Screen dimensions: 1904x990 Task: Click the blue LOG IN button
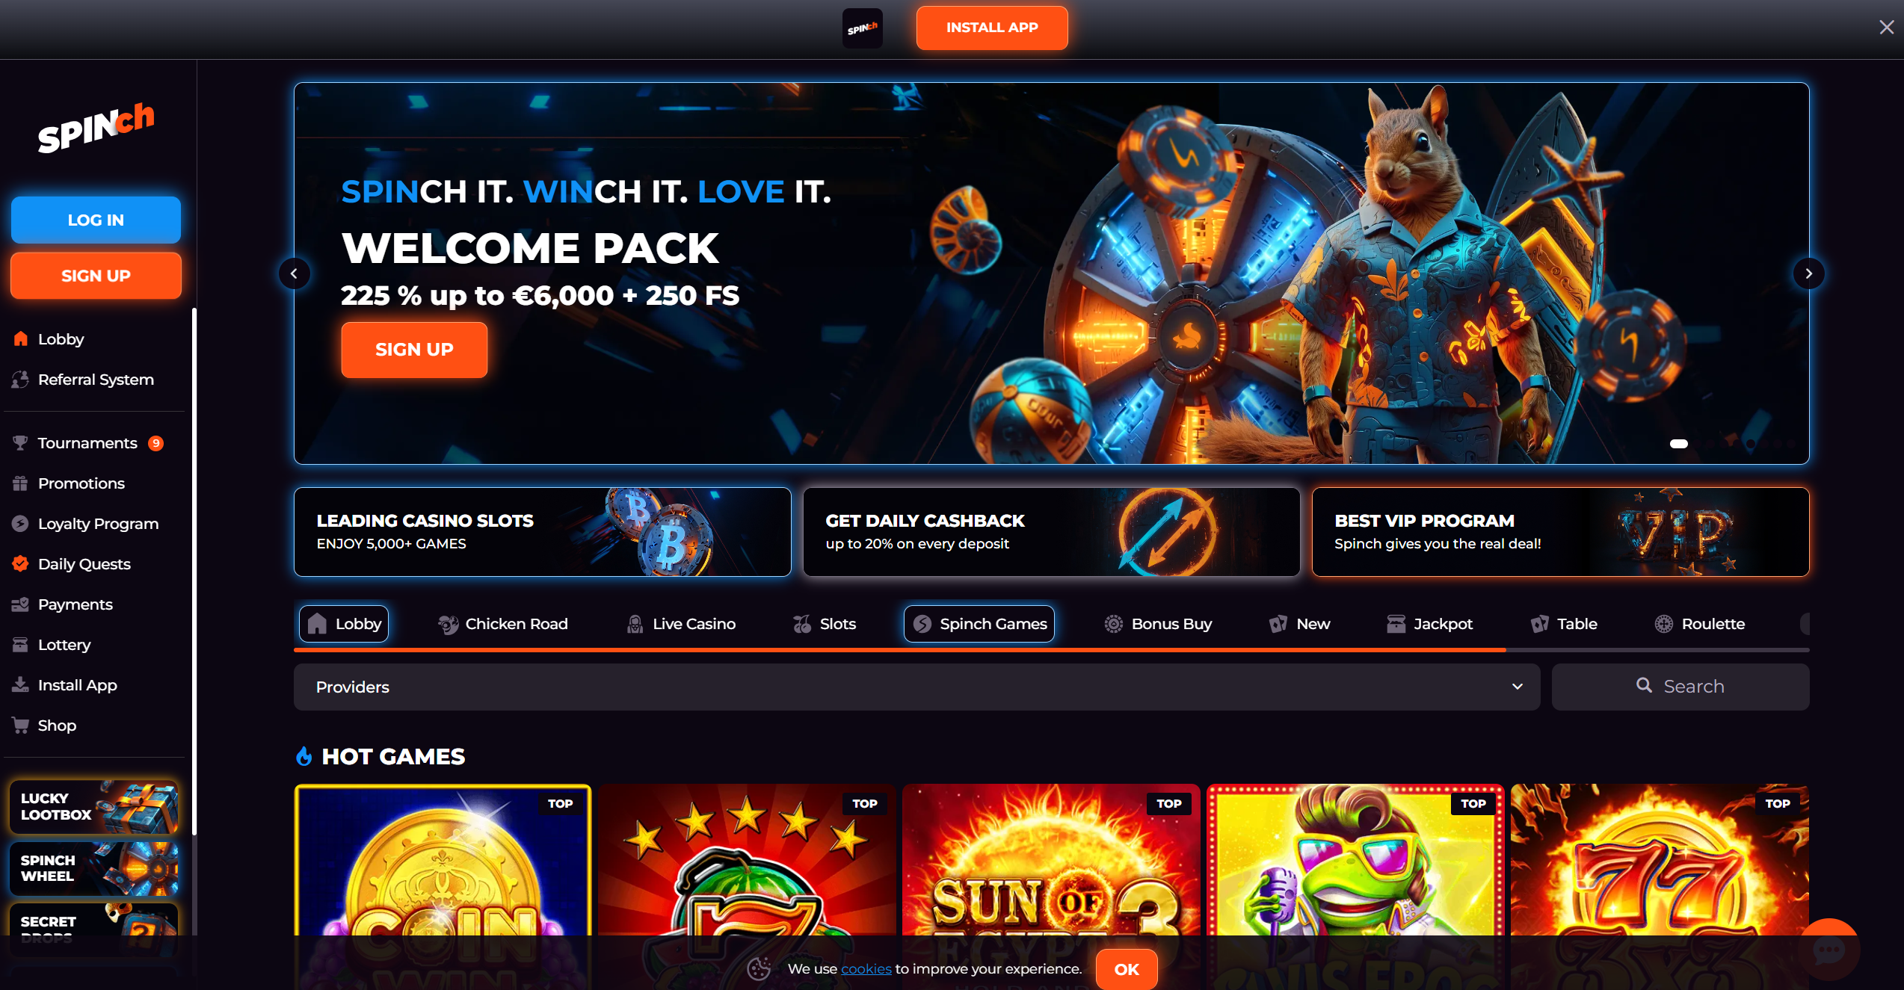[x=96, y=220]
